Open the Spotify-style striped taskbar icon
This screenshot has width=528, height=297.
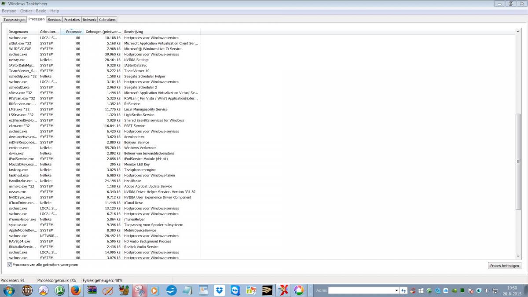[x=267, y=290]
